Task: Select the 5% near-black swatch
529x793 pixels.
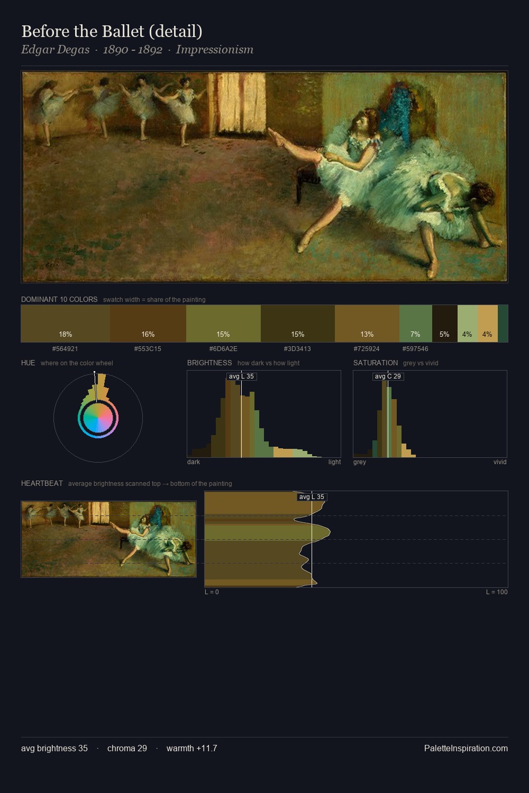Action: tap(445, 324)
